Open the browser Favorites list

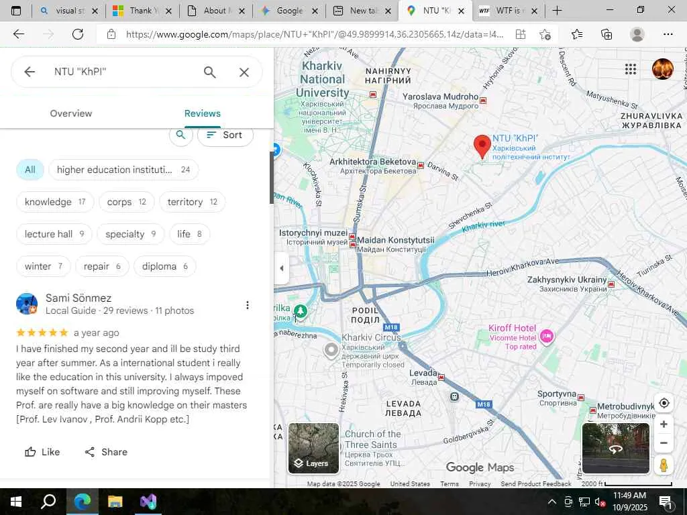(x=577, y=34)
